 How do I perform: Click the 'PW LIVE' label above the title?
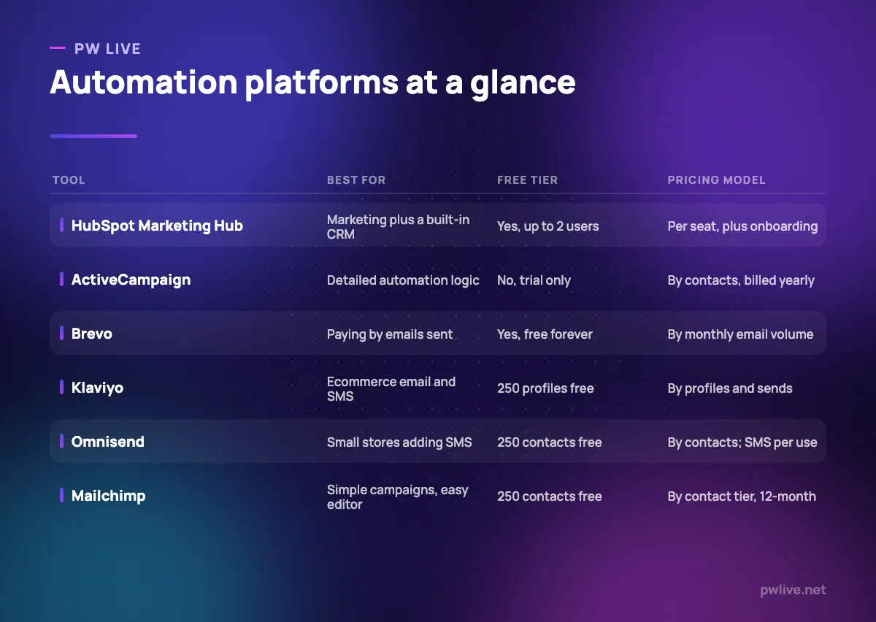pos(107,49)
